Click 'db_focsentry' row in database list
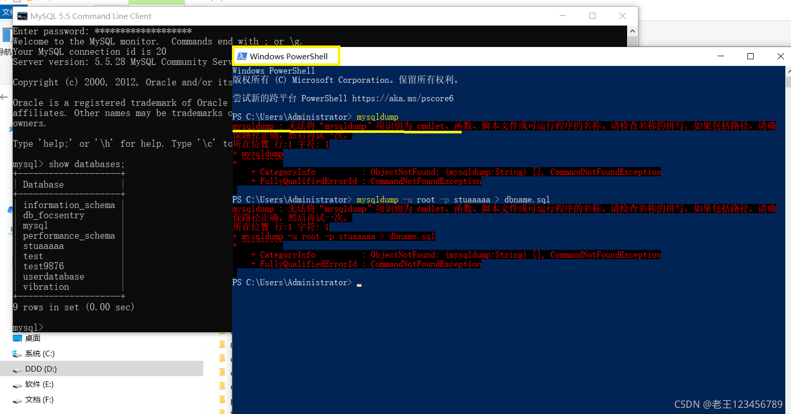 54,215
